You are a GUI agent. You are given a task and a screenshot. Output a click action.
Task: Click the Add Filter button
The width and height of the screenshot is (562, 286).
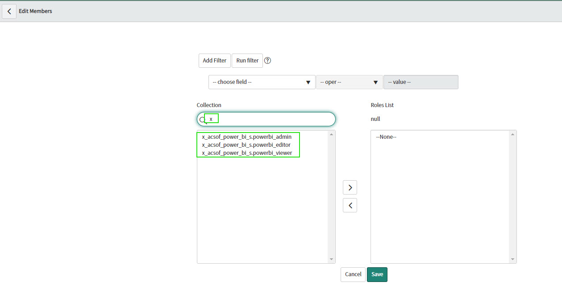pos(214,61)
